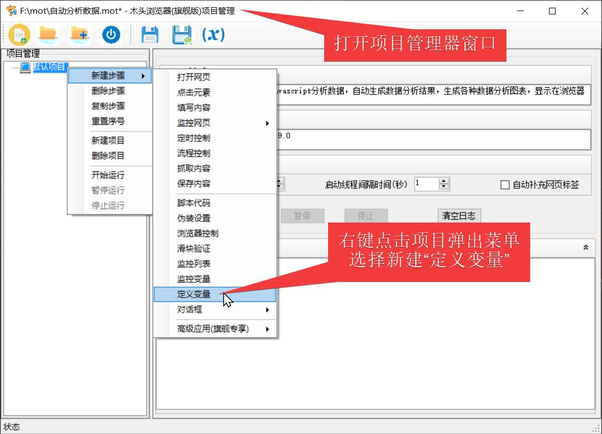Increase 启动线程间隔时间 spinner value

tap(444, 181)
